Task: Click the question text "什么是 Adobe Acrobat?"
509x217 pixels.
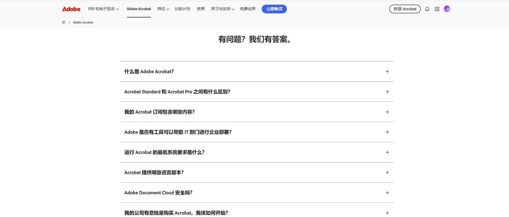Action: tap(149, 72)
